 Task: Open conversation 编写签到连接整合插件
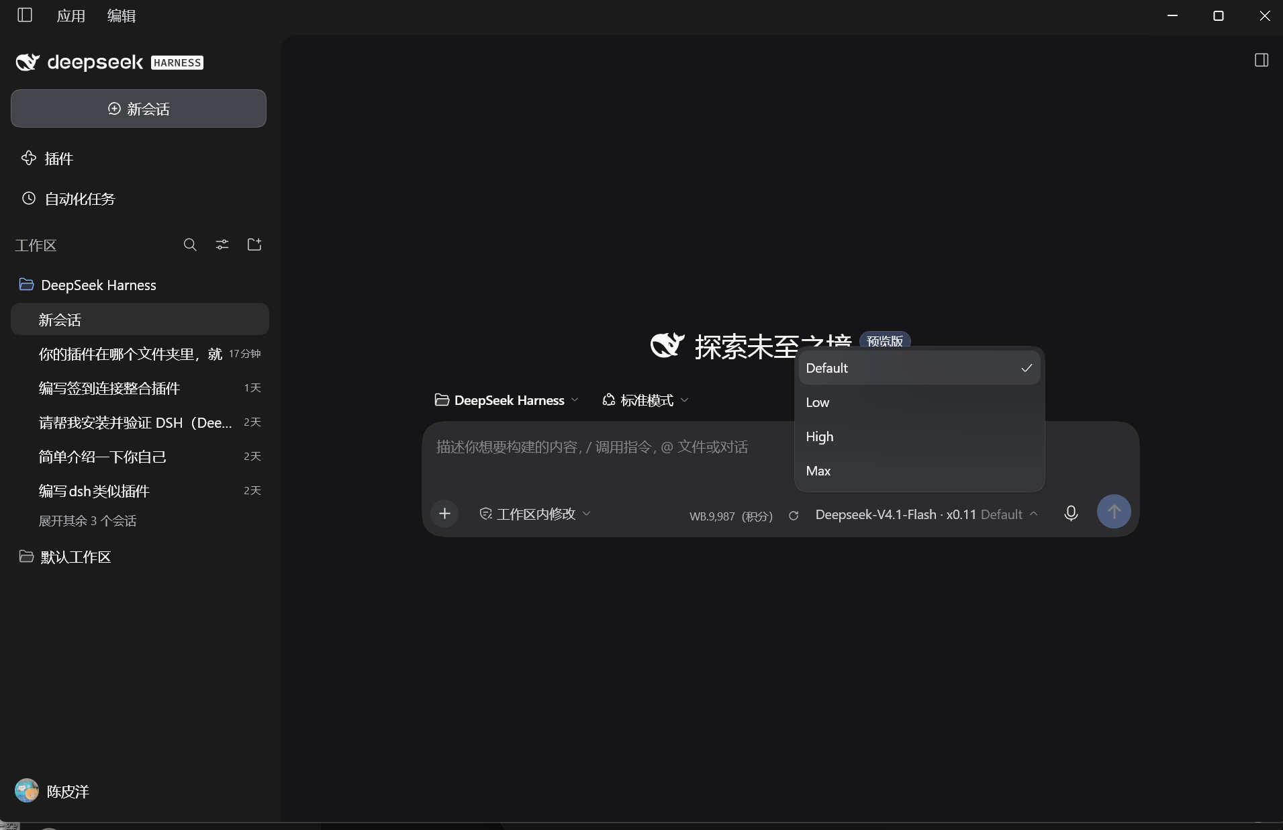pos(140,388)
